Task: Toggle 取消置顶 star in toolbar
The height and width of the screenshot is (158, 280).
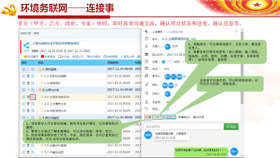Action: [25, 56]
